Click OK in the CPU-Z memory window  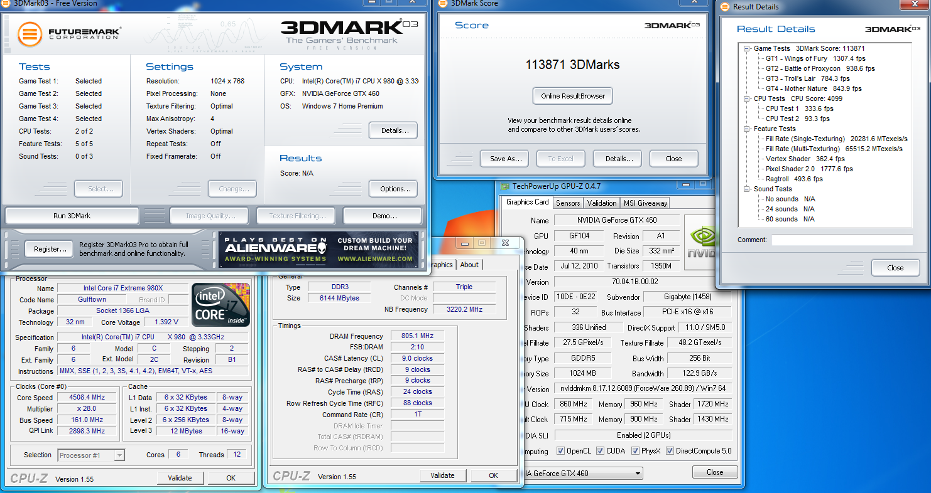[493, 475]
